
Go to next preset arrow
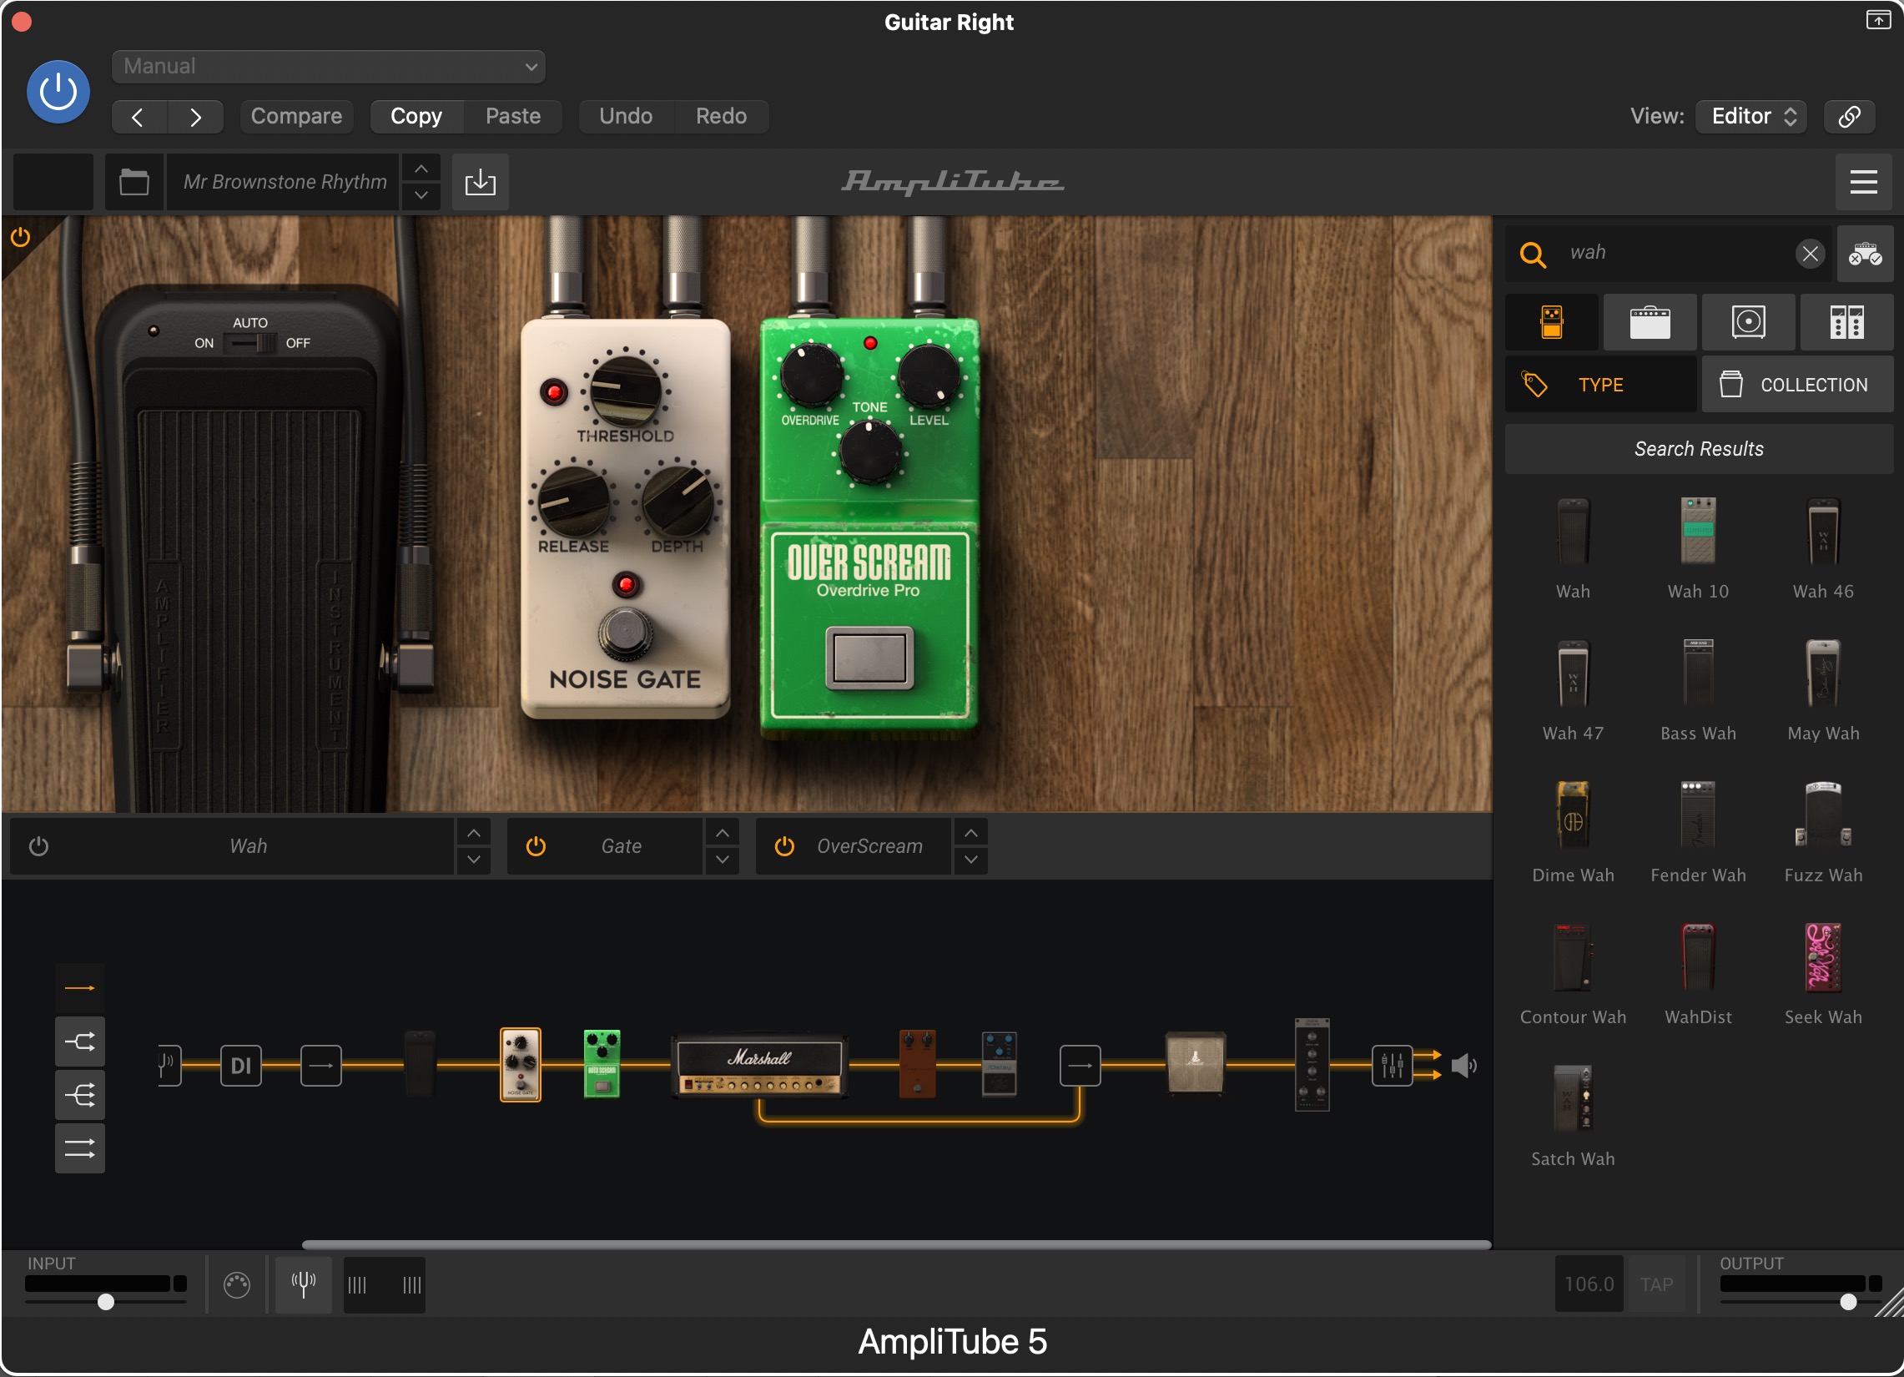tap(194, 116)
